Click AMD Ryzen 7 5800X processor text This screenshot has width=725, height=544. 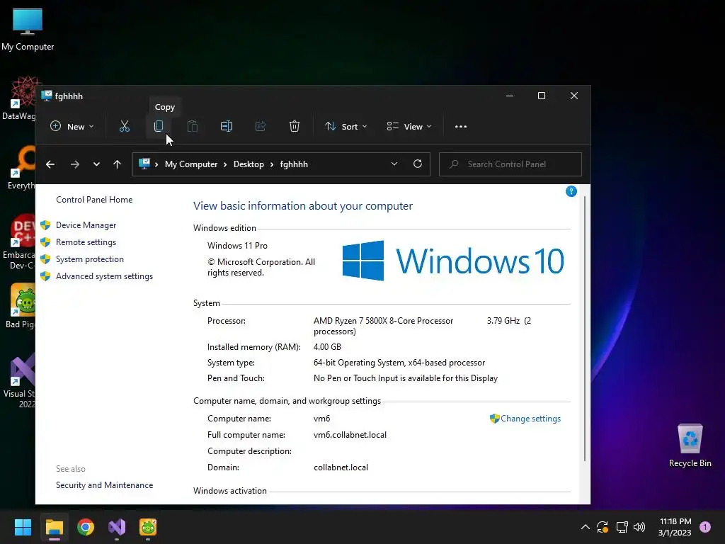383,321
